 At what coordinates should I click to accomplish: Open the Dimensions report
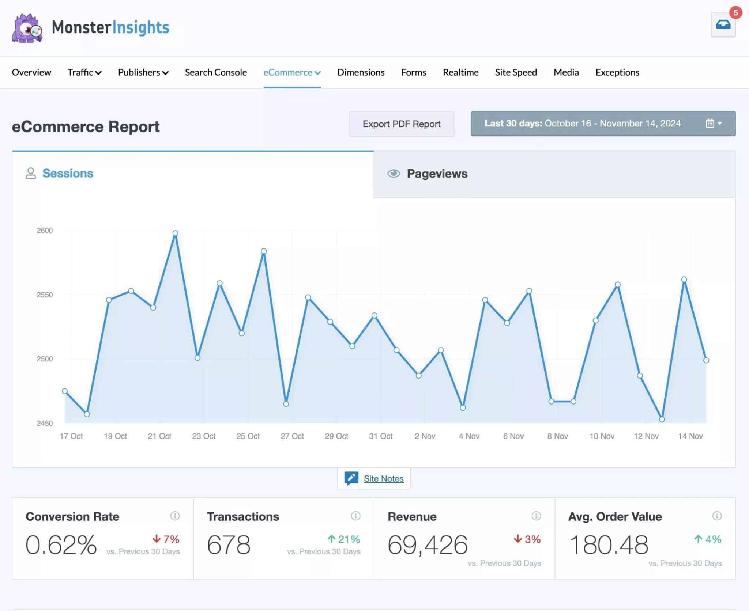pos(361,72)
